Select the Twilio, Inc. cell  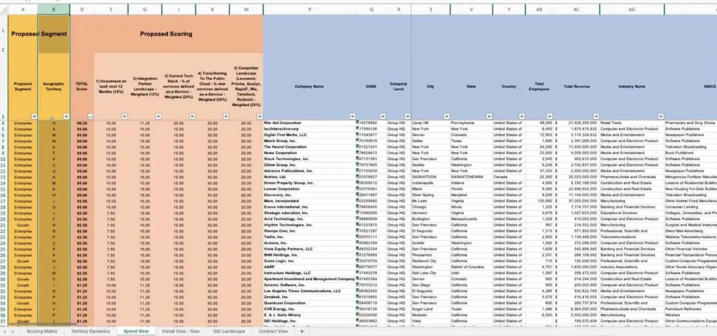[x=309, y=237]
